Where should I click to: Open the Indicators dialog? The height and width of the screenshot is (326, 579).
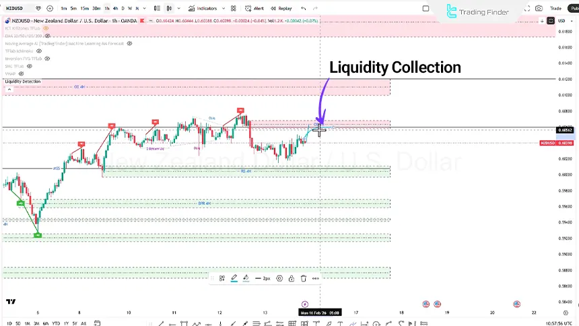pyautogui.click(x=203, y=8)
